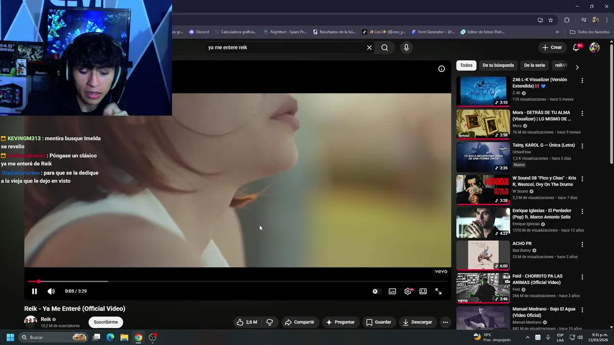
Task: Select the Todos filter chip
Action: (466, 65)
